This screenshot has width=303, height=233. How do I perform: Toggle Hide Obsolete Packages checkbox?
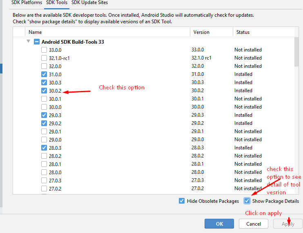point(182,201)
